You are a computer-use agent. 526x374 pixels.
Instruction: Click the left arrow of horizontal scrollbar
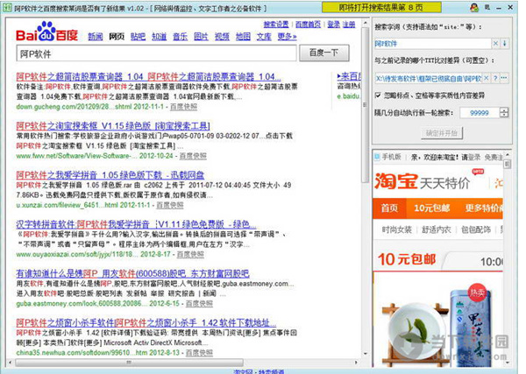pyautogui.click(x=10, y=363)
